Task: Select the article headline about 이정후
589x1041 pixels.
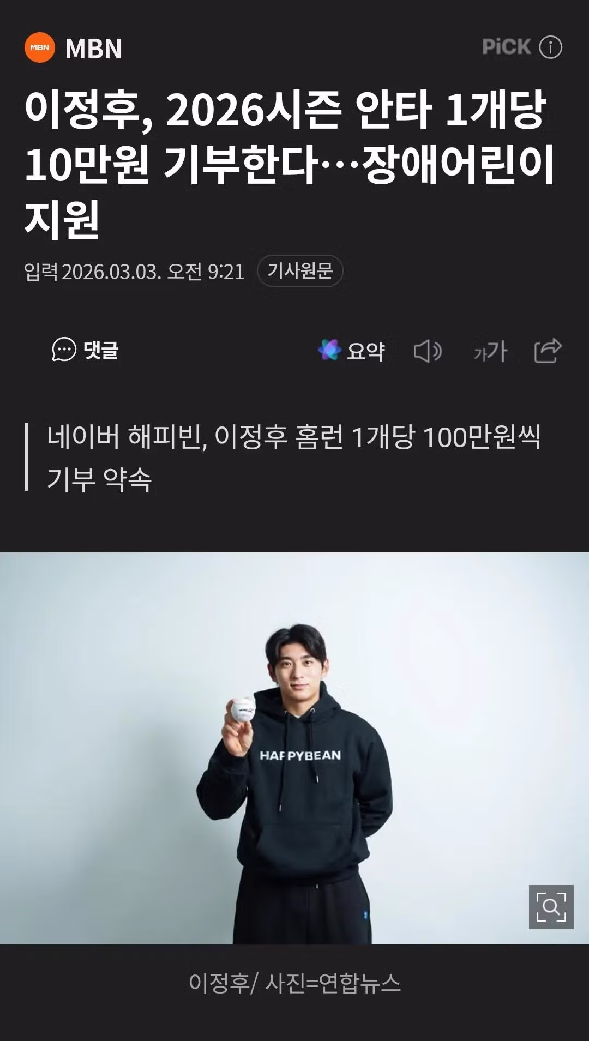Action: pos(289,165)
